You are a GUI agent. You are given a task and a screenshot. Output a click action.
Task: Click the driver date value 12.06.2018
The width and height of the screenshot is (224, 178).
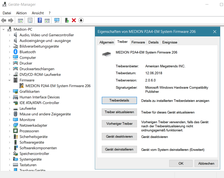[x=154, y=73]
